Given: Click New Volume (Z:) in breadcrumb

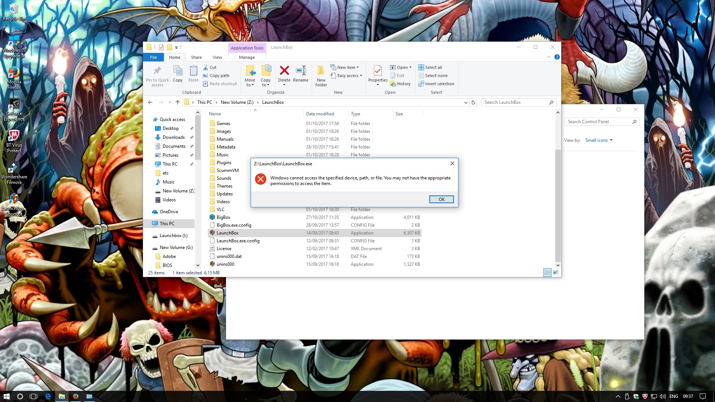Looking at the screenshot, I should pyautogui.click(x=237, y=102).
